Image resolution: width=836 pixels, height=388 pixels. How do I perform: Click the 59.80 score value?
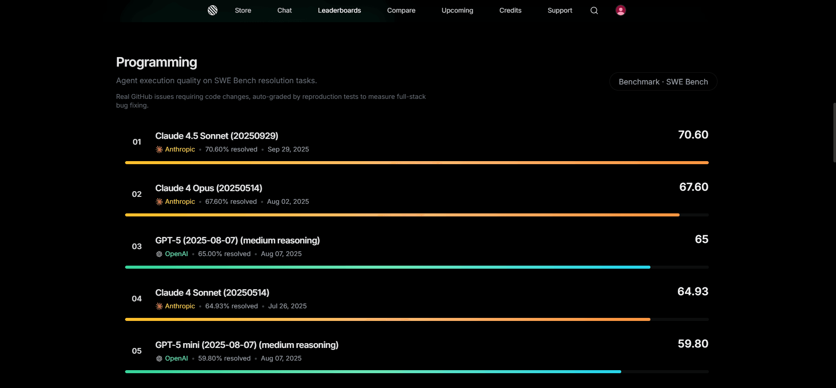[693, 344]
